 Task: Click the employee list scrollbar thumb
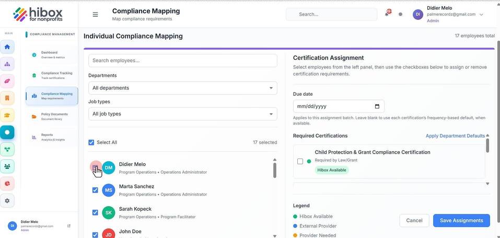click(274, 171)
